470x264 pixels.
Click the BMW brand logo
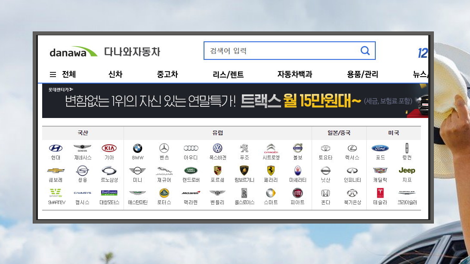click(137, 148)
